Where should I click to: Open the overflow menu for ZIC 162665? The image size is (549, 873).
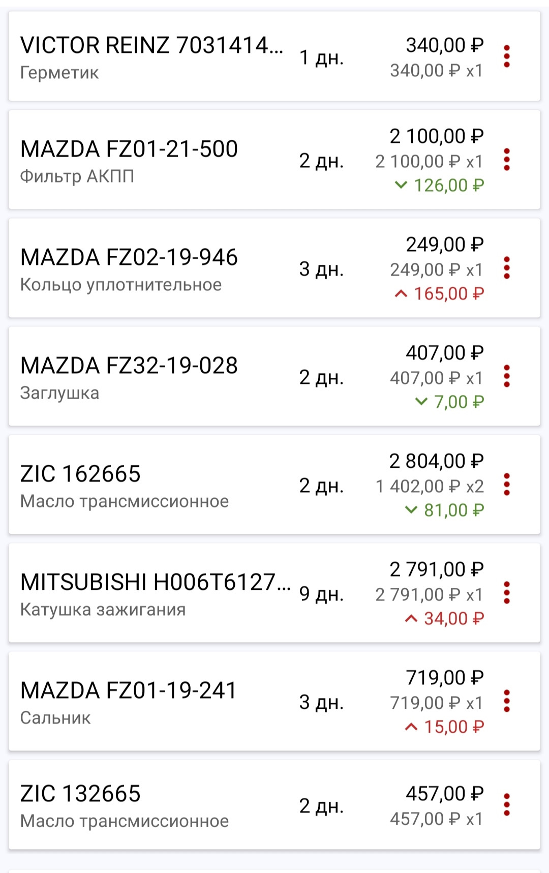(506, 485)
